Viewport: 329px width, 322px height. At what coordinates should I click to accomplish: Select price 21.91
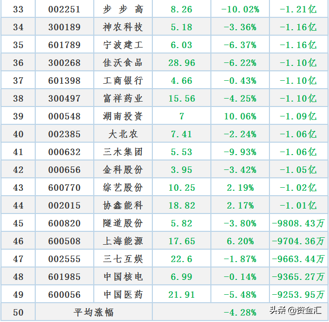pos(182,295)
